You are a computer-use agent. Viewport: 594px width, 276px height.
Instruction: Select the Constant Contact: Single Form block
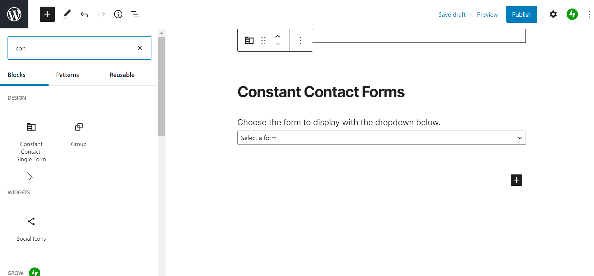(x=31, y=139)
